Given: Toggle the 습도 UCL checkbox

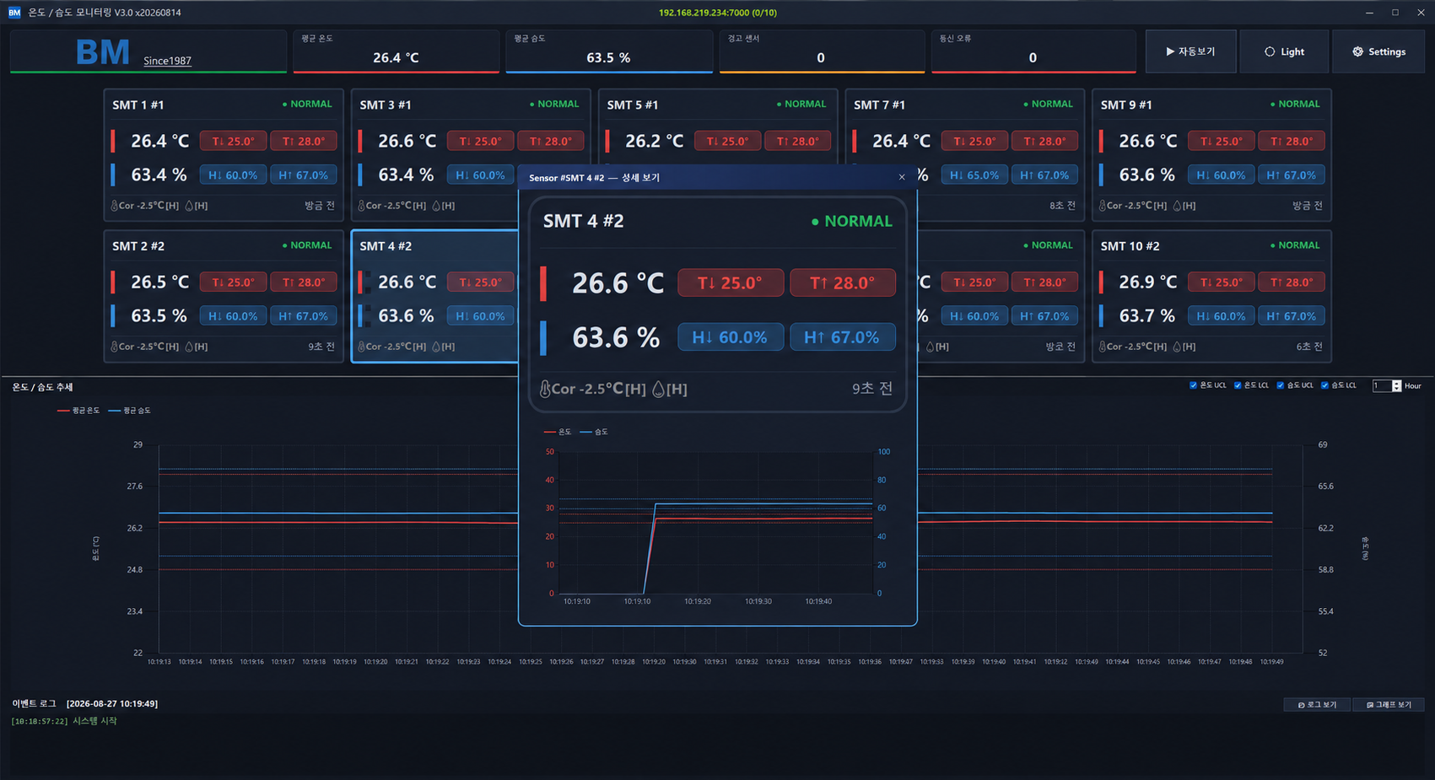Looking at the screenshot, I should click(1280, 385).
